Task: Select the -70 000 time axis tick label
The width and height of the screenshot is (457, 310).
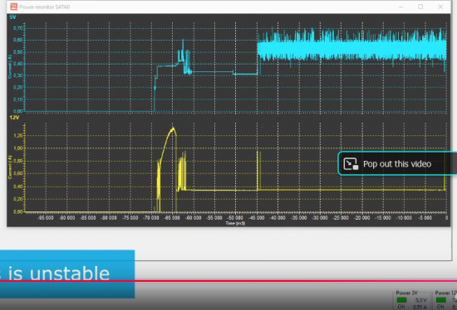Action: tap(151, 218)
